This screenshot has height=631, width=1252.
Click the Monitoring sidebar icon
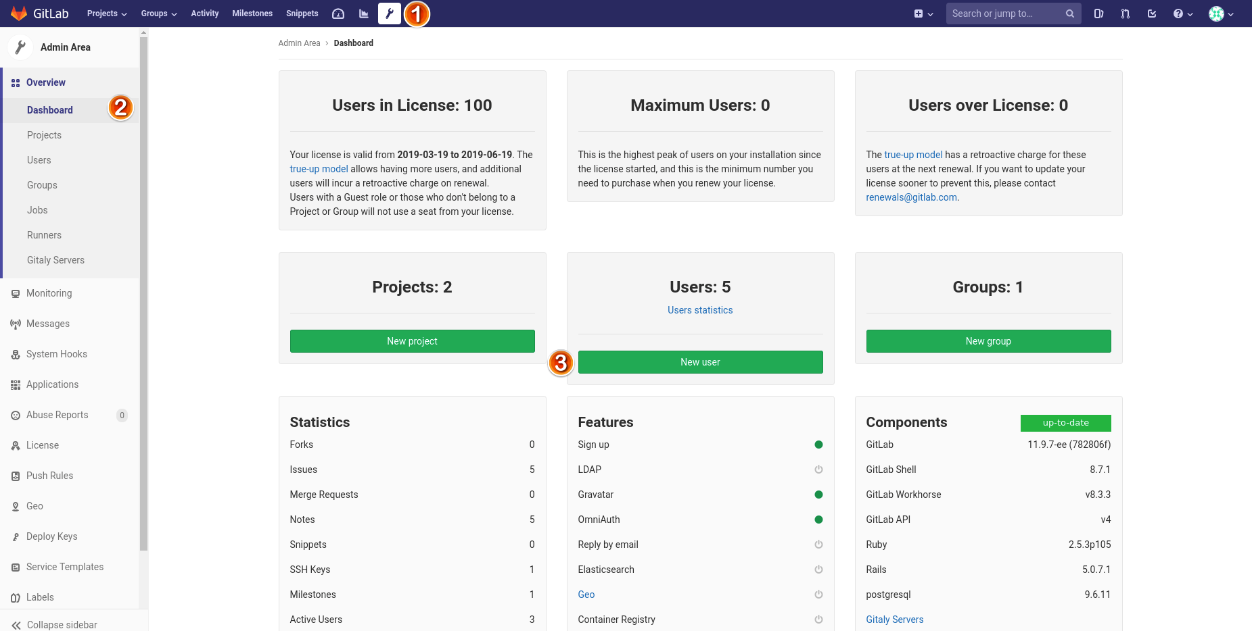(16, 294)
